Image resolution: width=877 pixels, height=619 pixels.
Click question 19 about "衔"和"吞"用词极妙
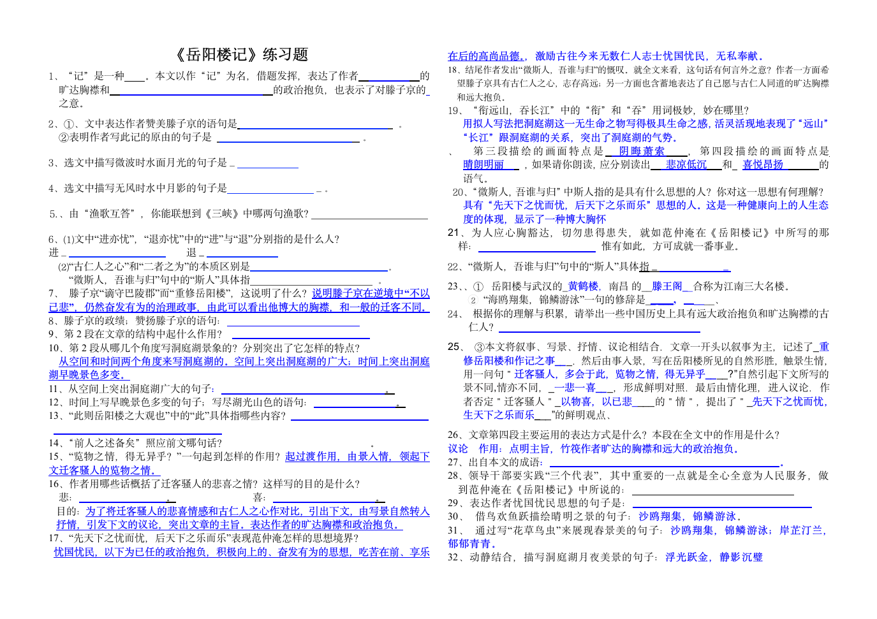point(598,110)
